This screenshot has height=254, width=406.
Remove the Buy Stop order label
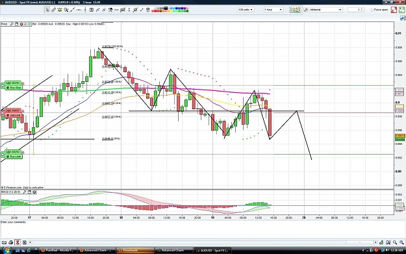tap(23, 83)
